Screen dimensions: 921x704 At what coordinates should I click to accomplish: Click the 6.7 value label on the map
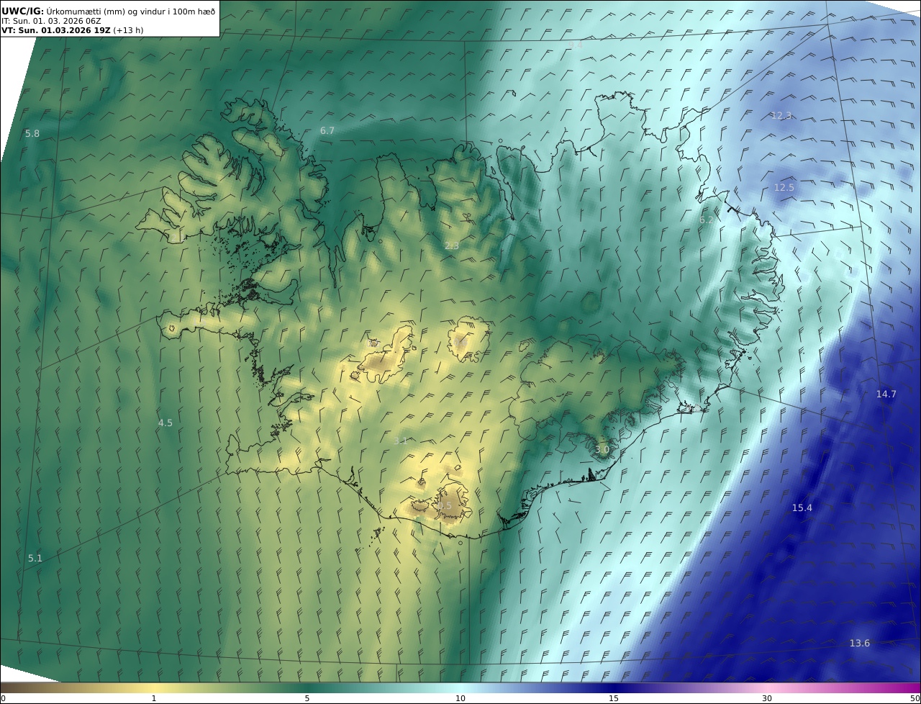click(327, 130)
